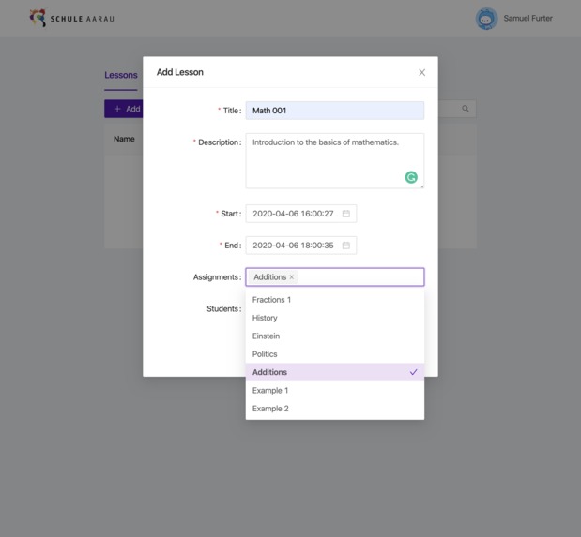Click Samuel Furter's avatar
The height and width of the screenshot is (537, 581).
486,19
